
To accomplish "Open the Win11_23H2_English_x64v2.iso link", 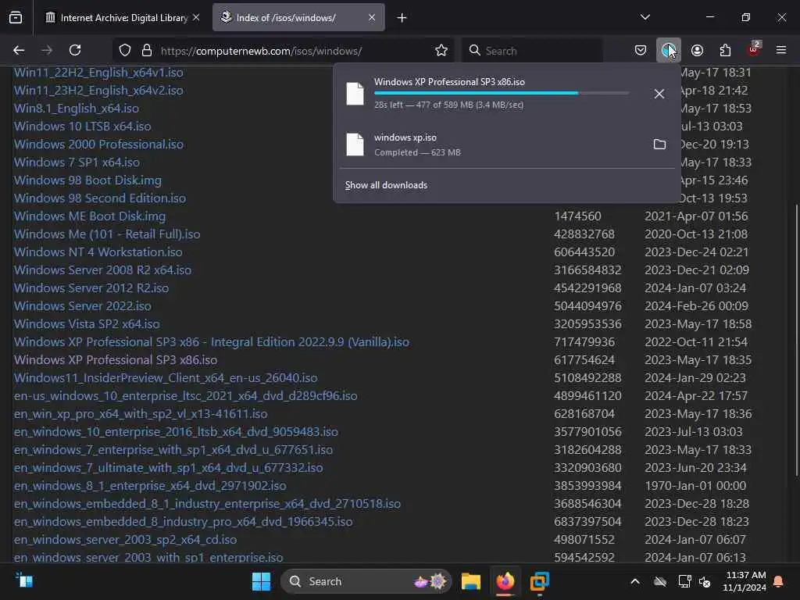I will click(x=98, y=91).
